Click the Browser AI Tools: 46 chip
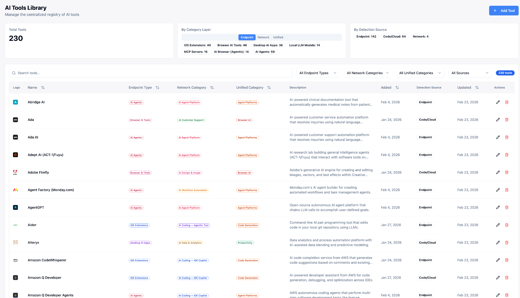 click(232, 45)
